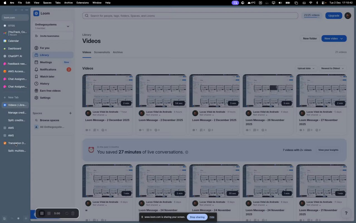Open Not shared dropdown on 5 days video
Screen dimensions: 356x223
coord(314,115)
